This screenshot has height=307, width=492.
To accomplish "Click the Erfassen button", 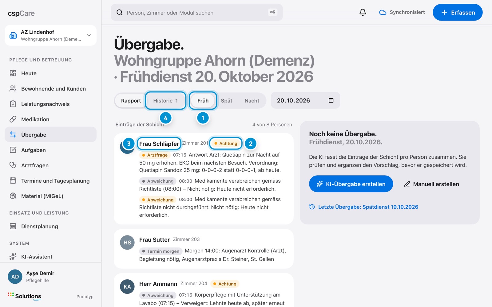I will pyautogui.click(x=458, y=12).
